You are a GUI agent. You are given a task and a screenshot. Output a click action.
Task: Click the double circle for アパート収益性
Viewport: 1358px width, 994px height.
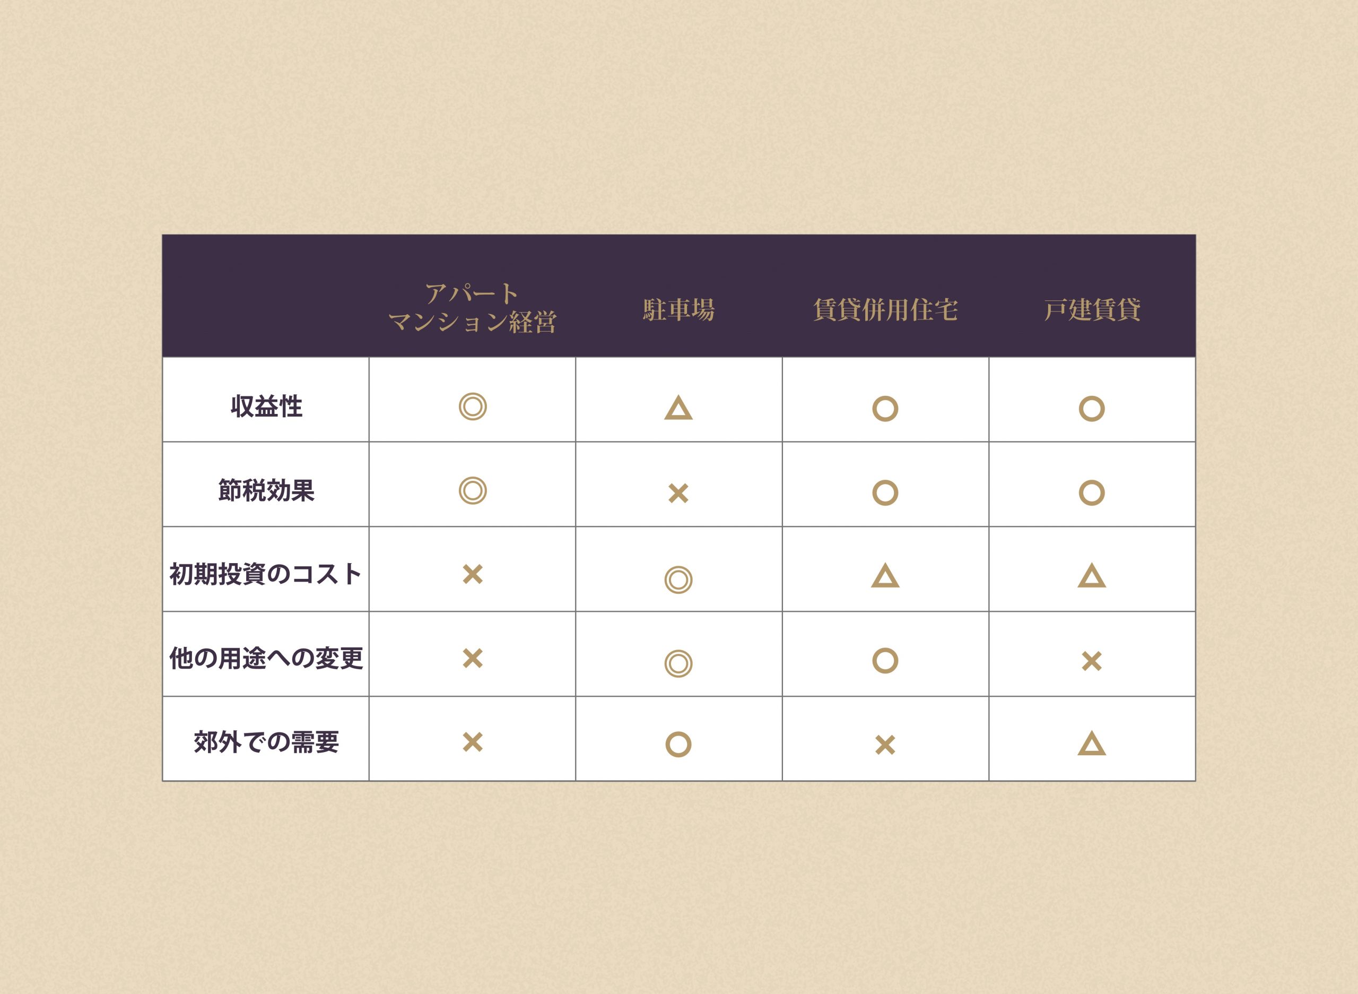(x=473, y=407)
